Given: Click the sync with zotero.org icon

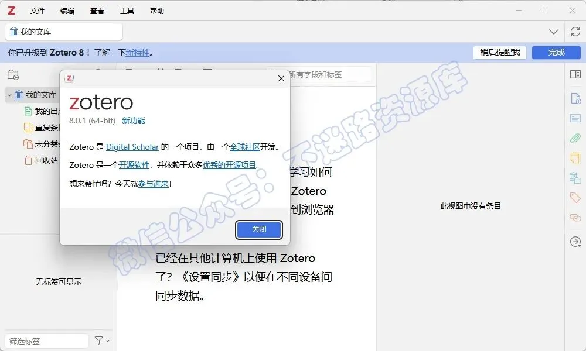Looking at the screenshot, I should [x=575, y=32].
